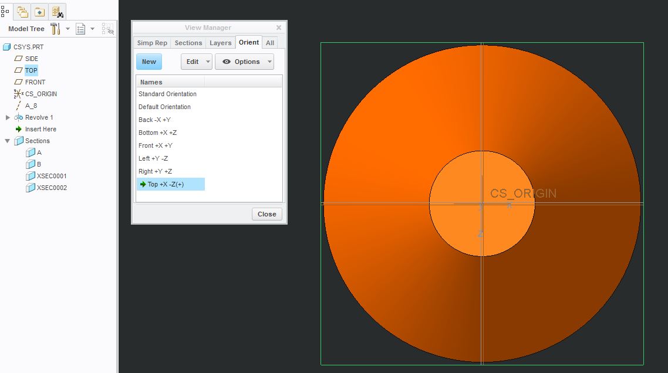Open the Favorites folder navigator tab
The height and width of the screenshot is (373, 668).
pos(39,12)
